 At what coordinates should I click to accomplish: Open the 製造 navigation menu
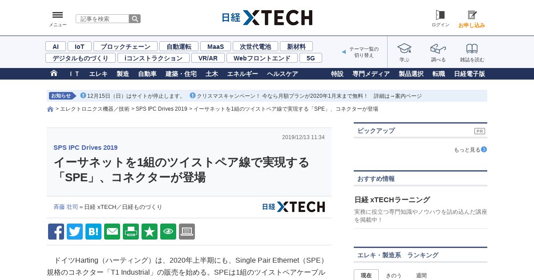click(123, 74)
